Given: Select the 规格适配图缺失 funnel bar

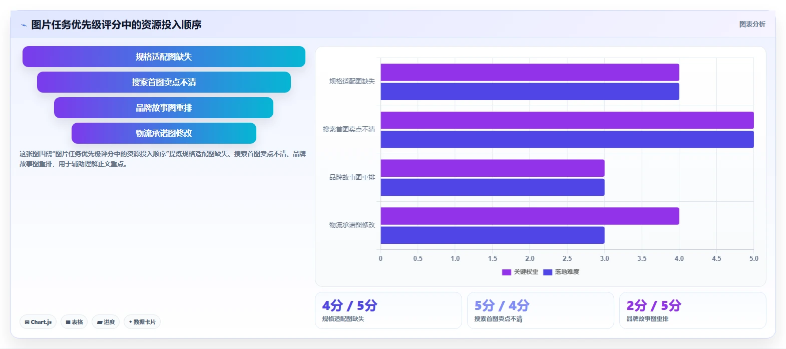Looking at the screenshot, I should tap(164, 57).
